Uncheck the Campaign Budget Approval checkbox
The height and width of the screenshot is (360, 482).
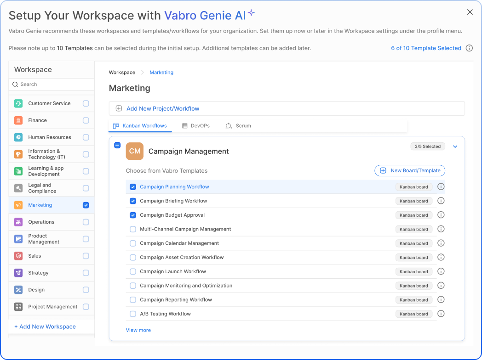tap(133, 215)
